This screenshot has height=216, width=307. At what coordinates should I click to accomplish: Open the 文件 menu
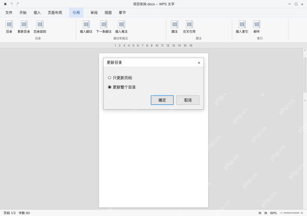coord(9,13)
